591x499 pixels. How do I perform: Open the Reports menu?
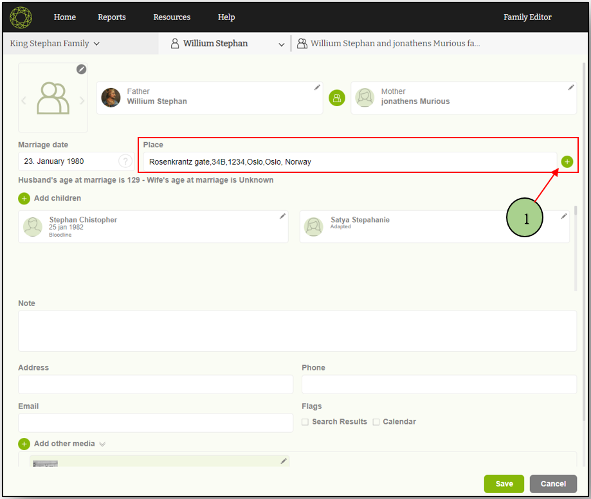click(112, 17)
